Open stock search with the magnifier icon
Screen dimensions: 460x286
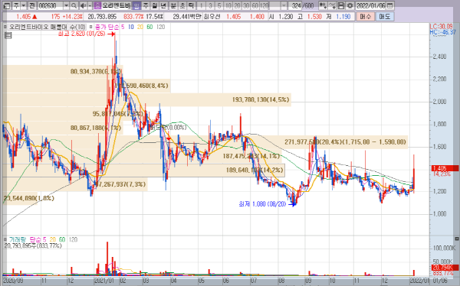point(74,5)
